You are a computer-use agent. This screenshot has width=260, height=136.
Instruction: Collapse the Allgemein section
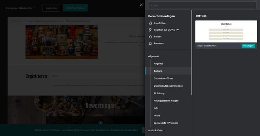[x=153, y=56]
